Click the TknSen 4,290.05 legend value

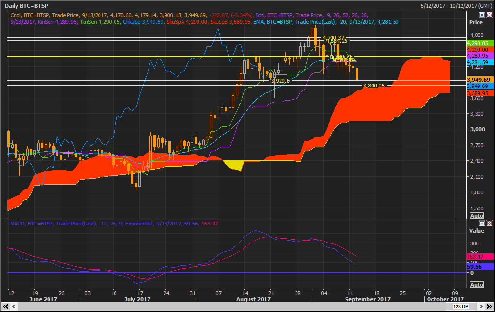(100, 22)
